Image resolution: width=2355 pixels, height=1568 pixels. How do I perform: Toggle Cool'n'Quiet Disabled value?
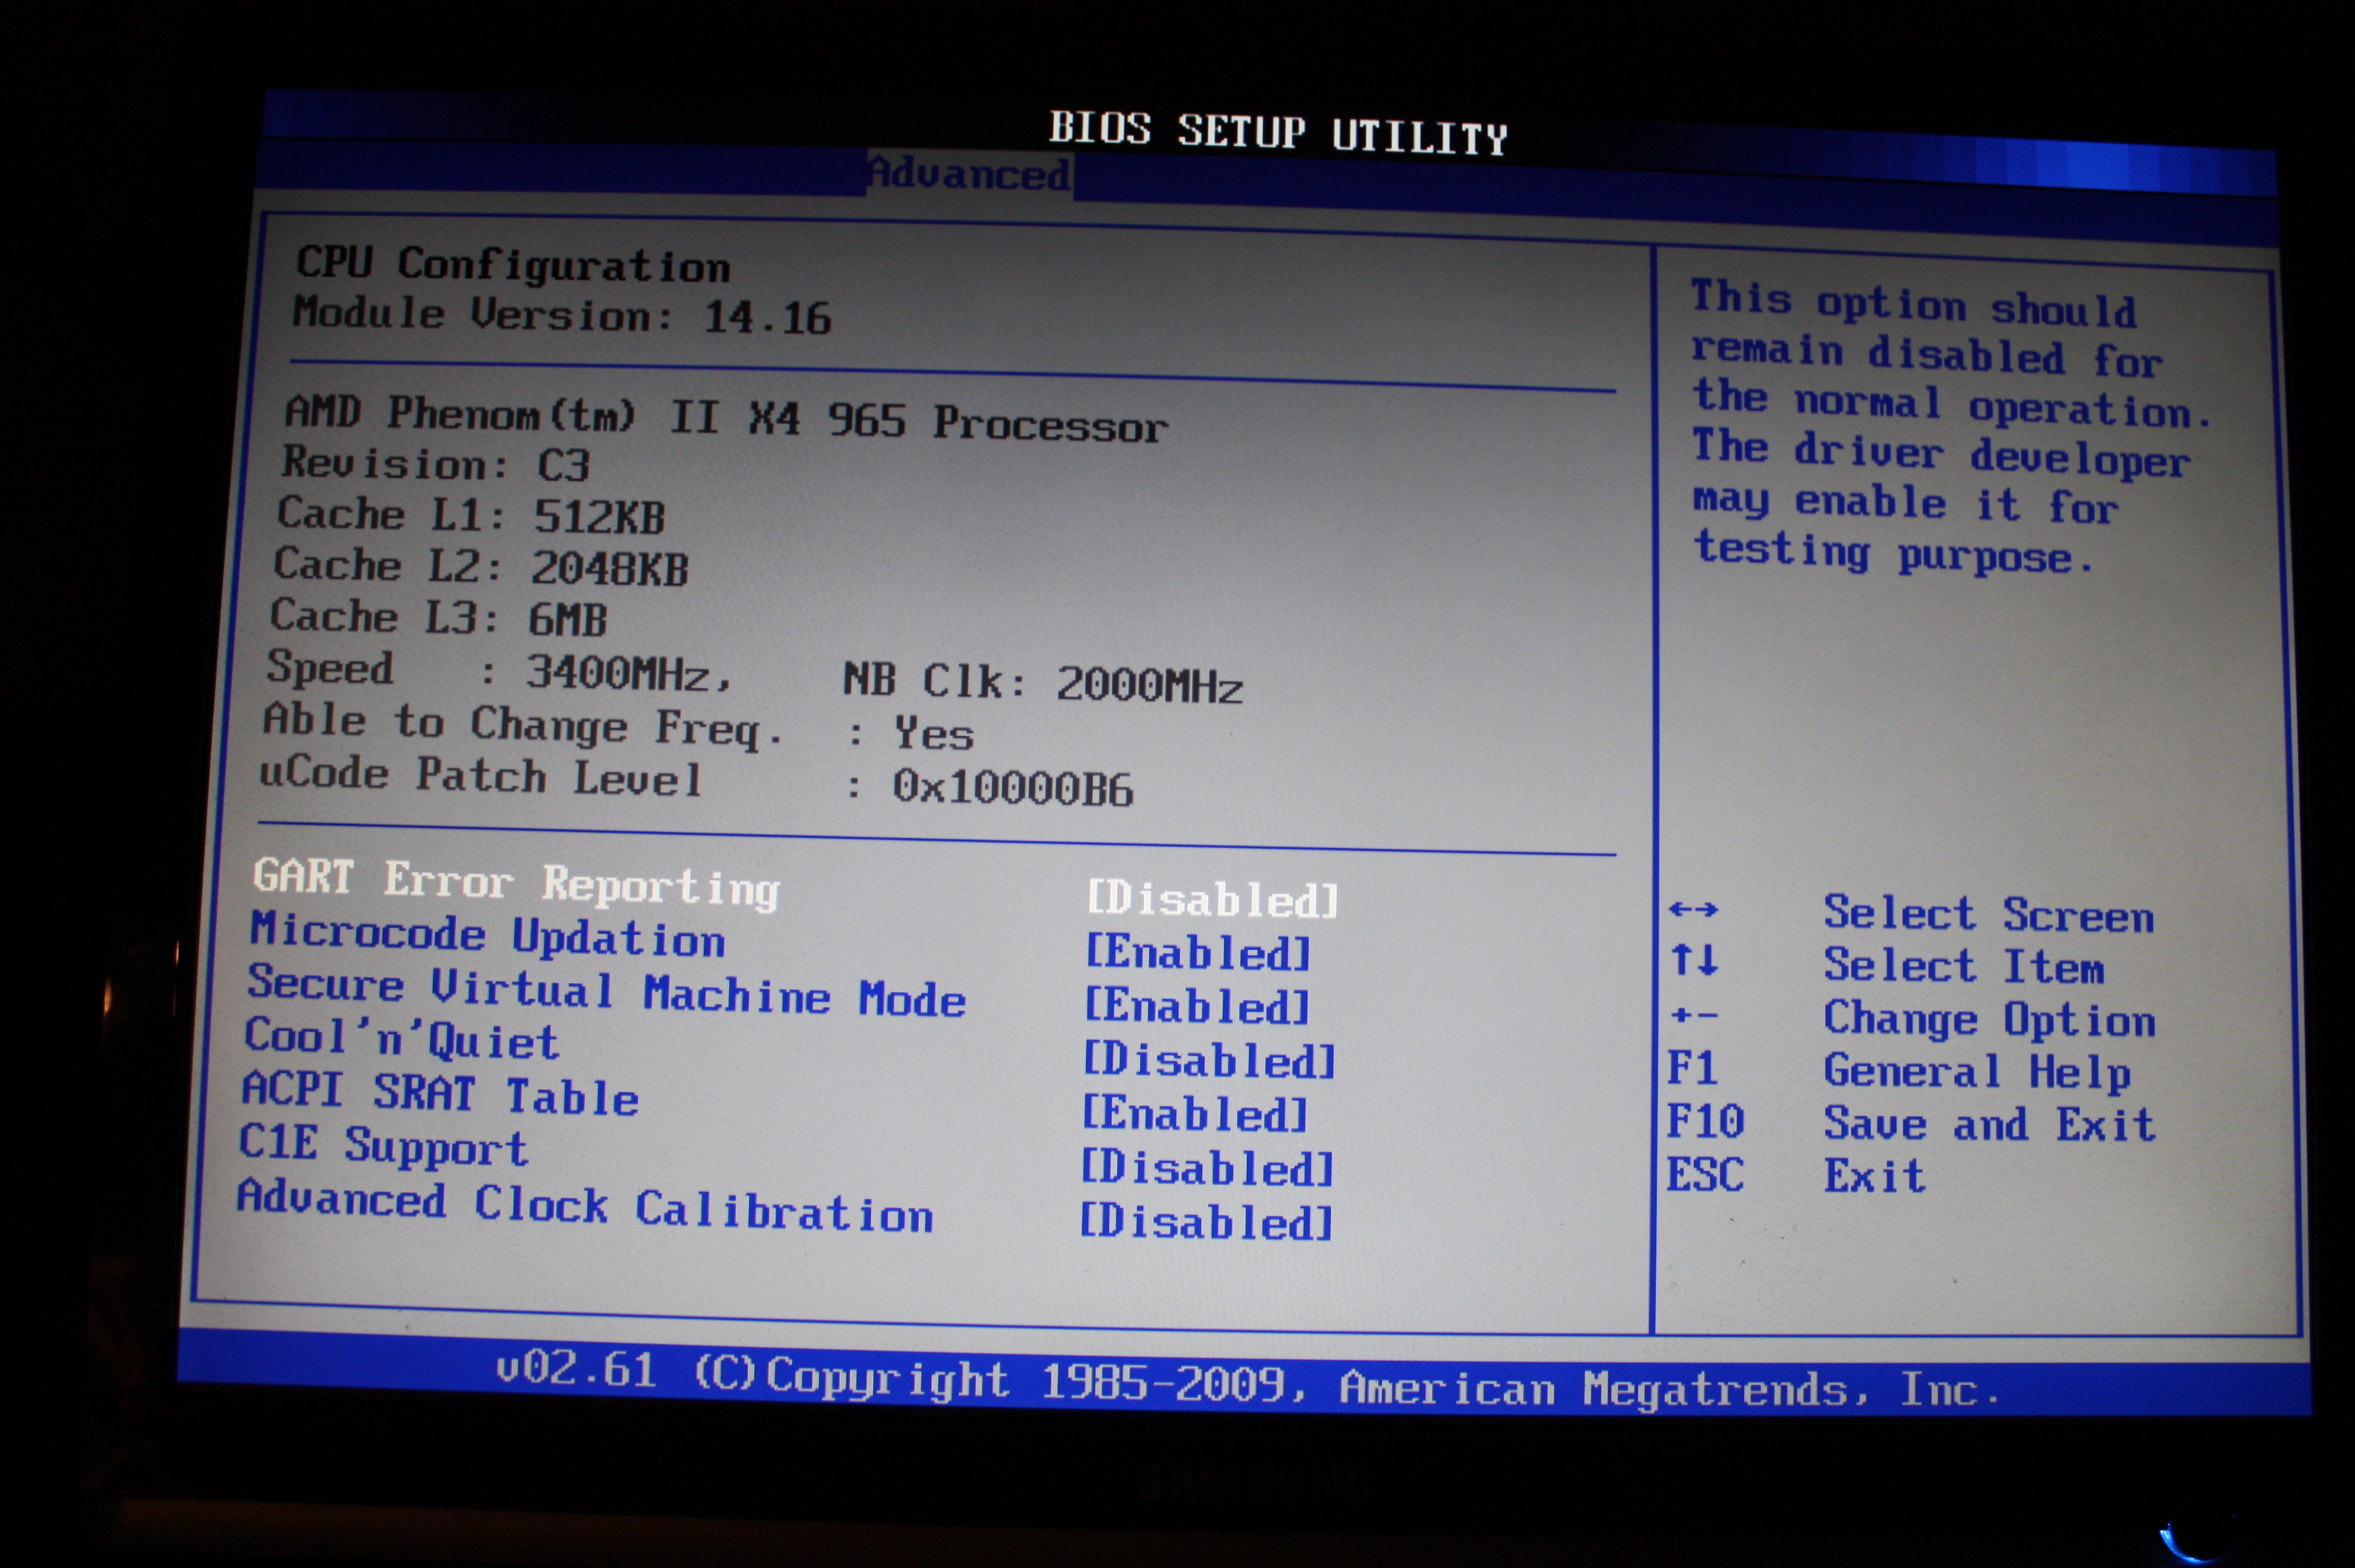(1210, 1060)
